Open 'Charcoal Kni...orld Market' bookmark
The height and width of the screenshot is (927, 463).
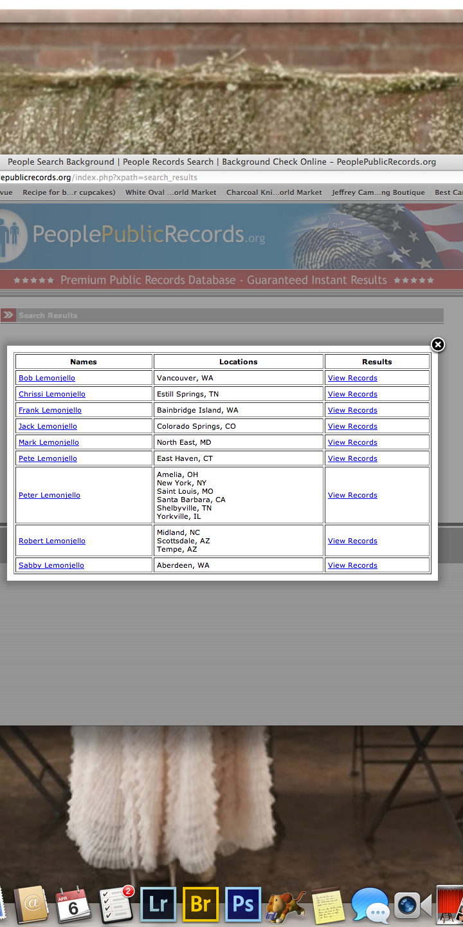[x=274, y=192]
